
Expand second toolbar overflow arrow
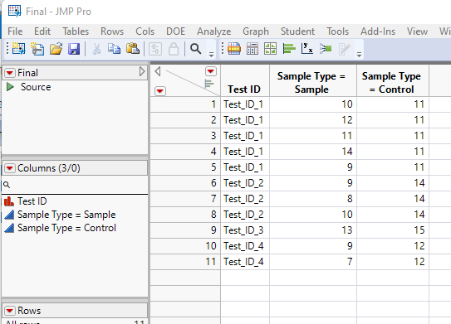click(359, 54)
